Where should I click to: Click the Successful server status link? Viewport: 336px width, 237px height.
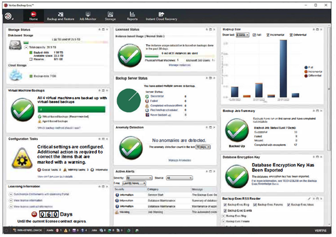[157, 97]
